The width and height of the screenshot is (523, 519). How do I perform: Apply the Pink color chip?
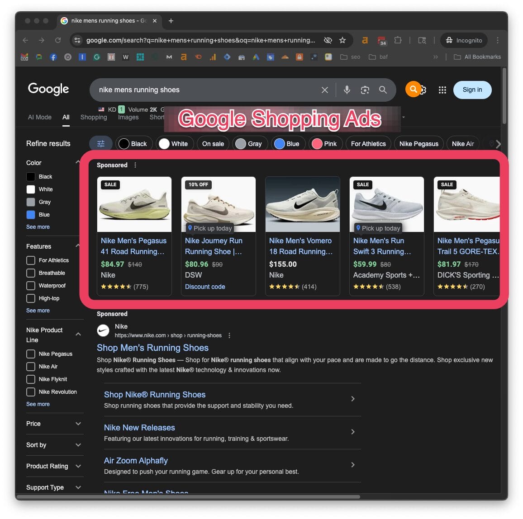coord(325,144)
